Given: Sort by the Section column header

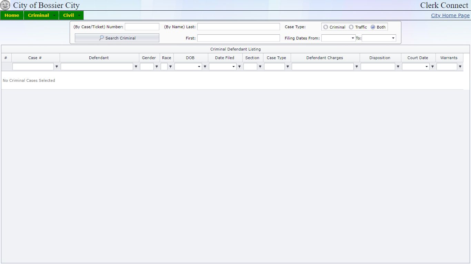Looking at the screenshot, I should coord(252,58).
